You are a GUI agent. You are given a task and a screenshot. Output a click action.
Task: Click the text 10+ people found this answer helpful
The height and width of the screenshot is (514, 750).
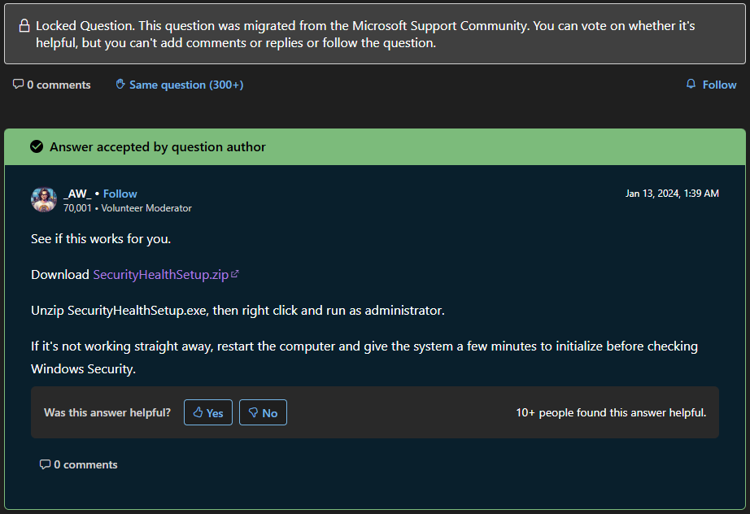point(611,412)
